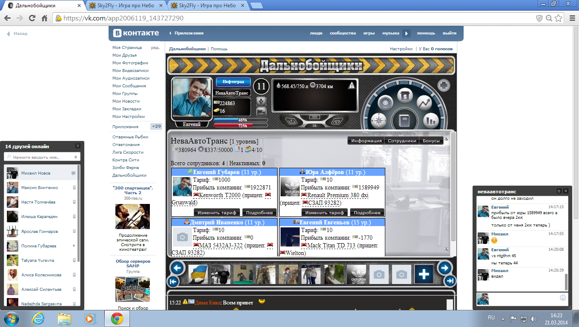
Task: Close the friends online panel
Action: tap(78, 146)
